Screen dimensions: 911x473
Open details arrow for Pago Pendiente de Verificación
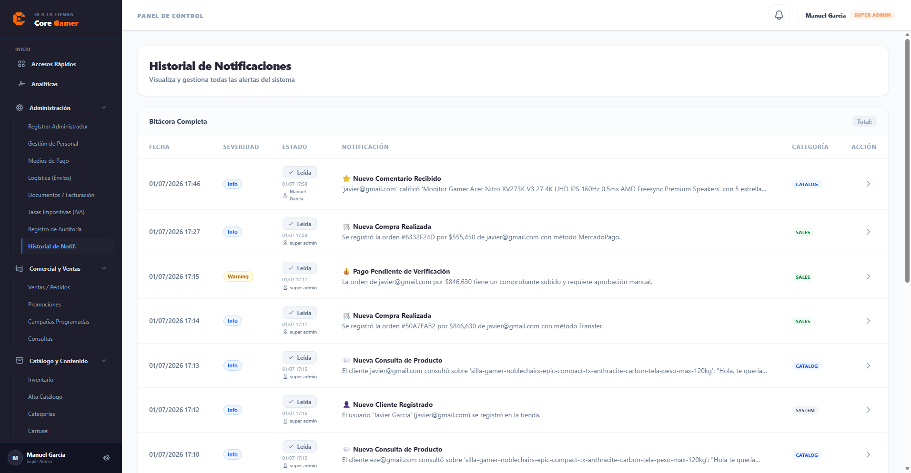point(868,276)
